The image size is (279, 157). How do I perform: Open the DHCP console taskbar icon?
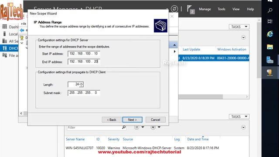tap(270, 72)
